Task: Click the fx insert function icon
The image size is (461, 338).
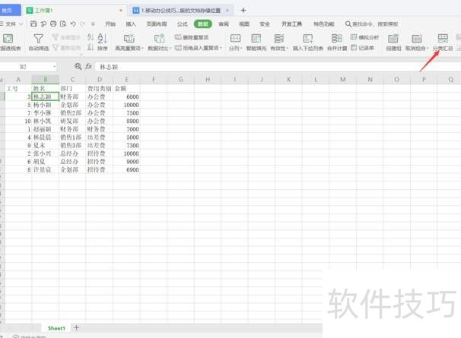Action: 88,66
